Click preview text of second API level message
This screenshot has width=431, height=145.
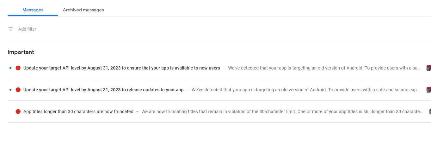[x=306, y=90]
